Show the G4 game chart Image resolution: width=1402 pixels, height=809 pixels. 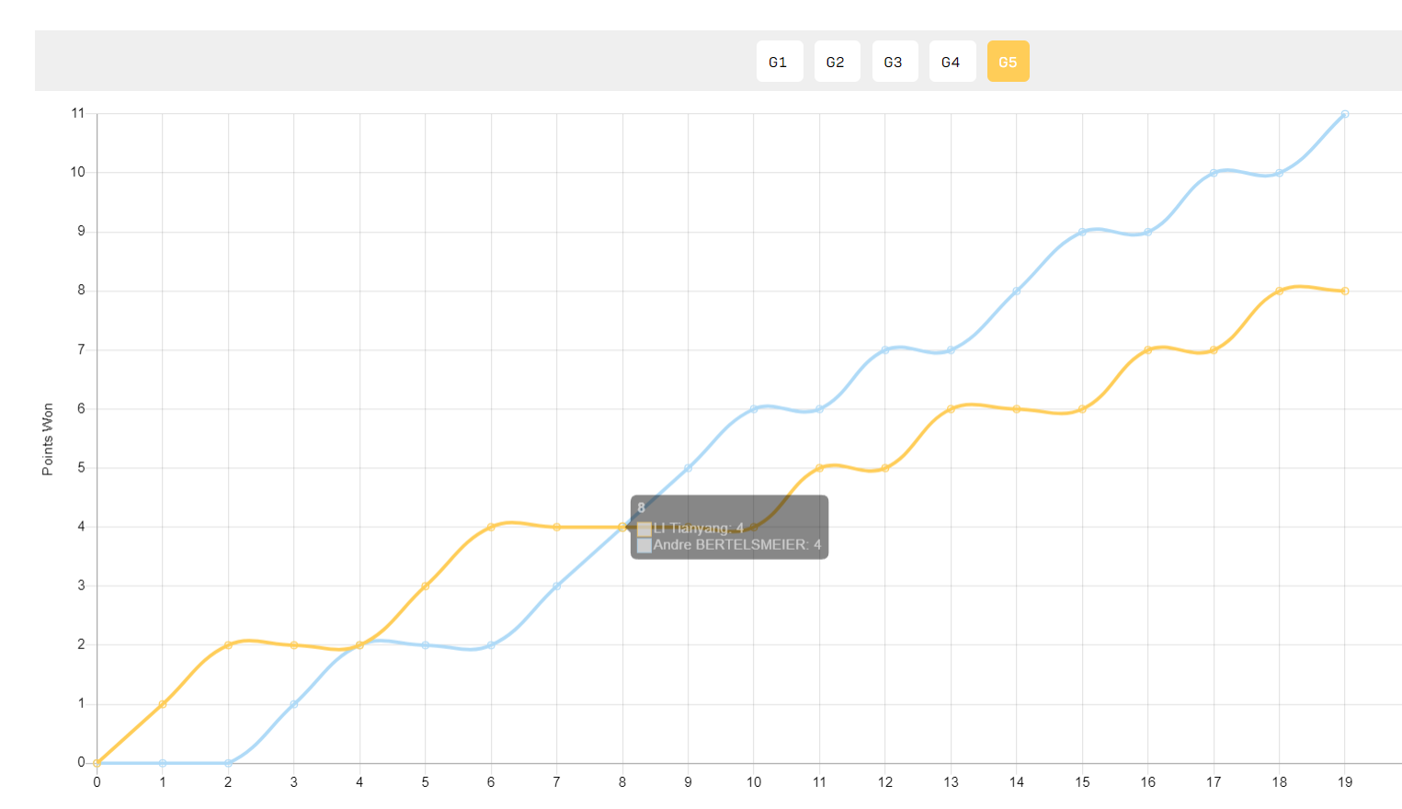tap(952, 62)
